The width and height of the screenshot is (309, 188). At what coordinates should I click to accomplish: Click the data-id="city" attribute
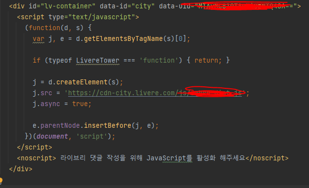[x=127, y=6]
